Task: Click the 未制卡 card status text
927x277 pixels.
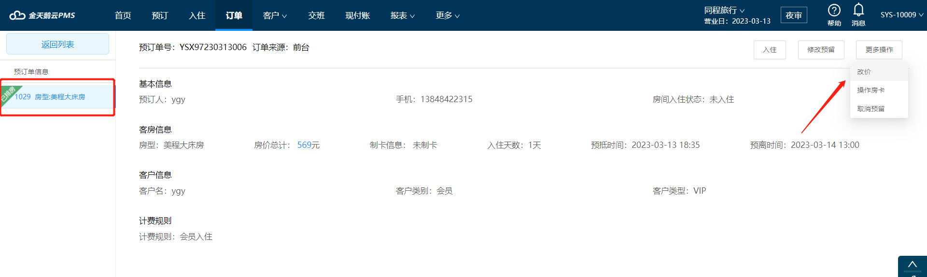Action: (x=425, y=145)
